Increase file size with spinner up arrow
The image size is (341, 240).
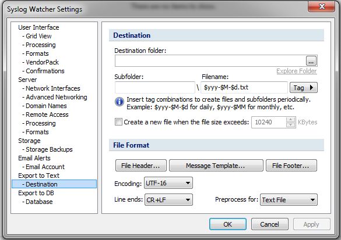point(291,120)
